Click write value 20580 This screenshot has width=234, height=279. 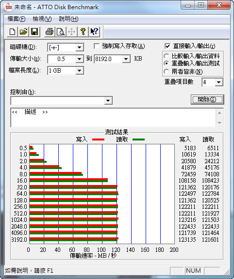click(189, 161)
